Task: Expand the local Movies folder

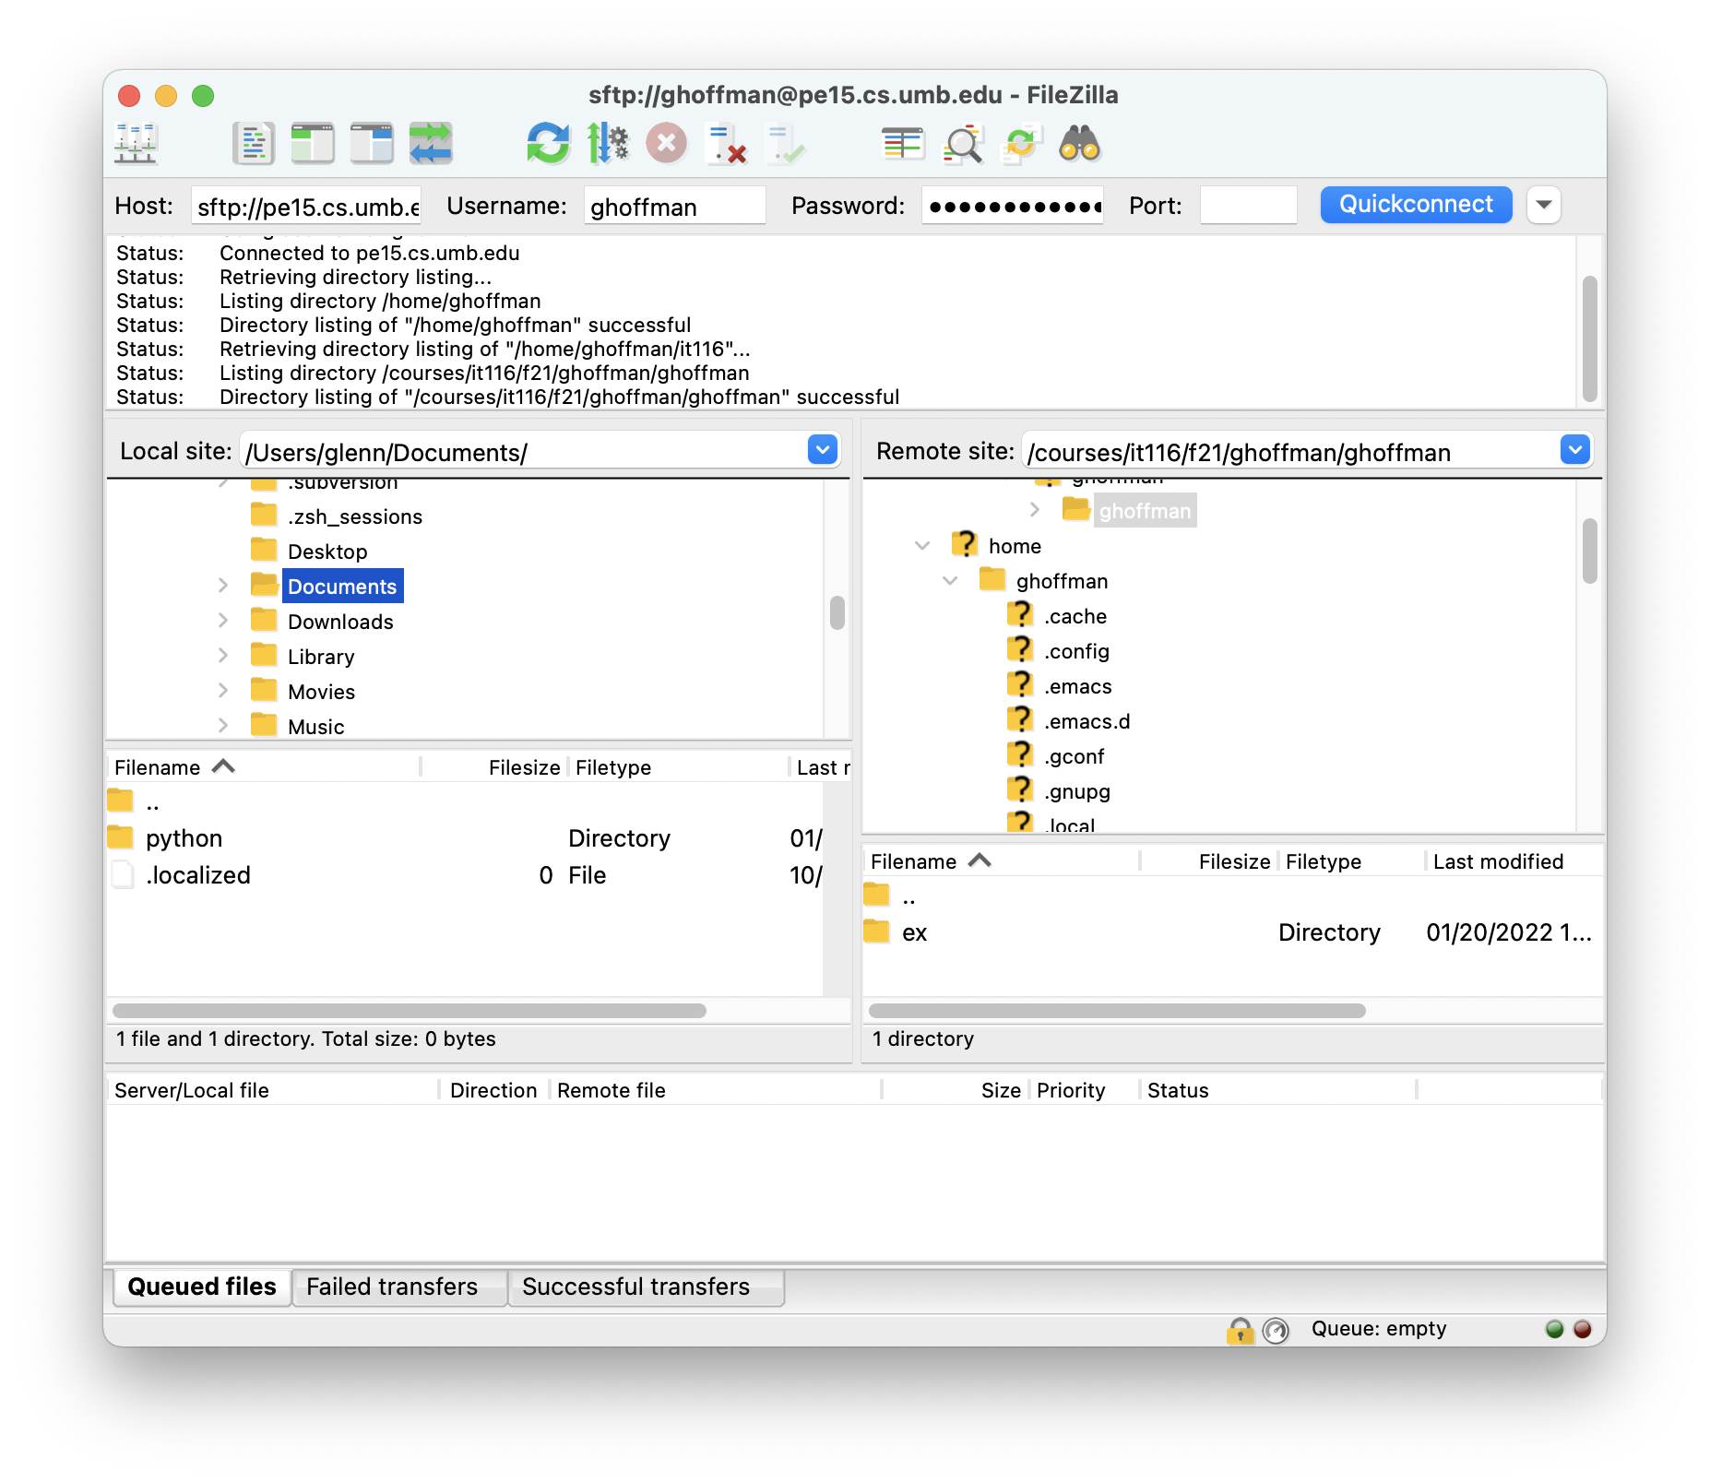Action: coord(223,690)
